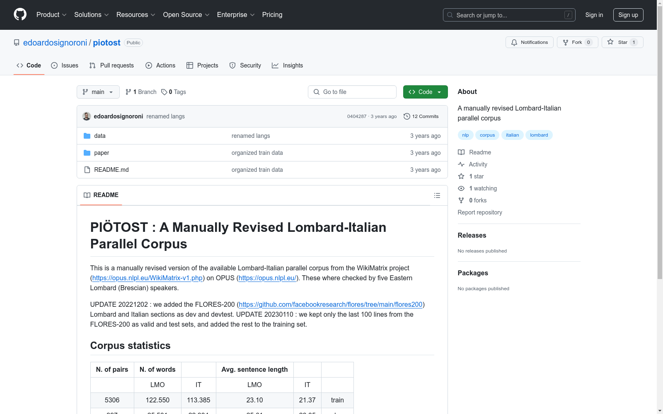Click the italian topic tag
Viewport: 663px width, 414px height.
[513, 135]
